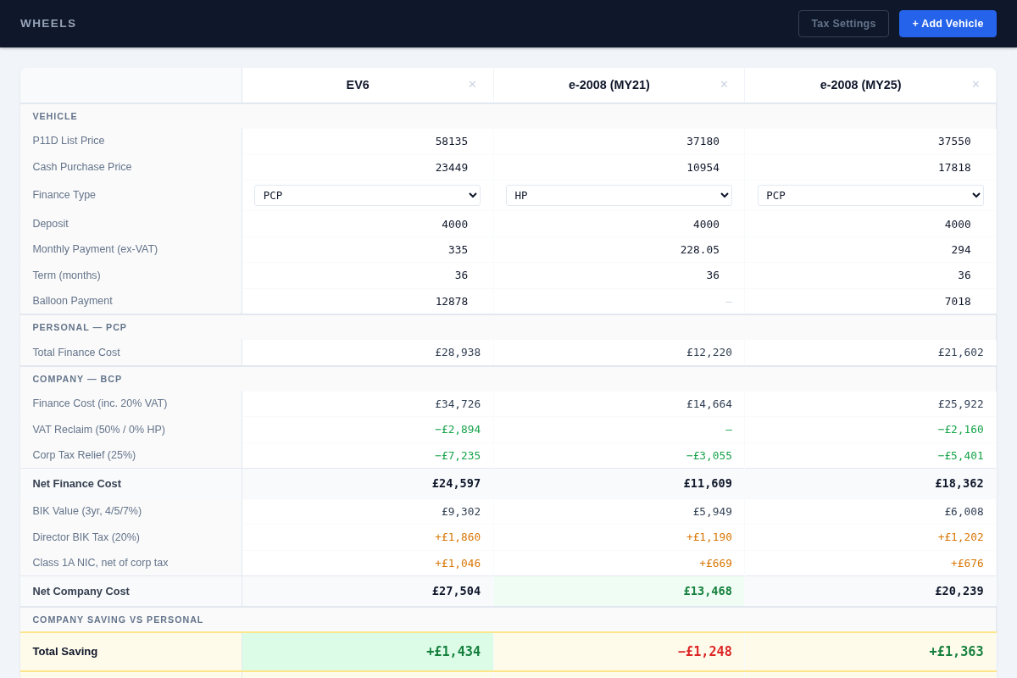Edit EV6 P11D List Price 58135
This screenshot has width=1017, height=678.
click(367, 141)
